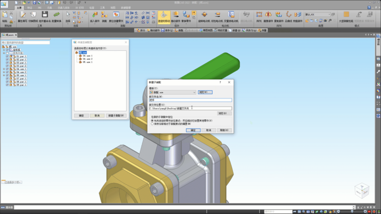
Task: Select radio option to place parts at origin
Action: point(152,120)
